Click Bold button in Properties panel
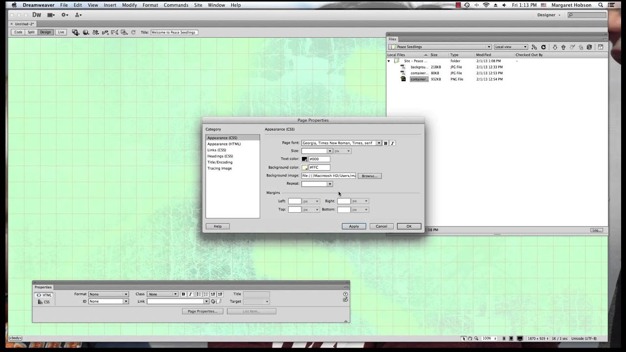This screenshot has width=626, height=352. (x=183, y=294)
